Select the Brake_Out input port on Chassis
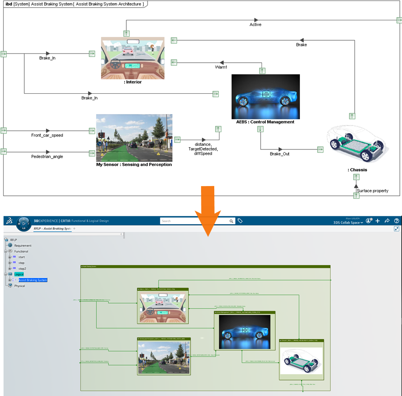The width and height of the screenshot is (402, 396). click(320, 149)
